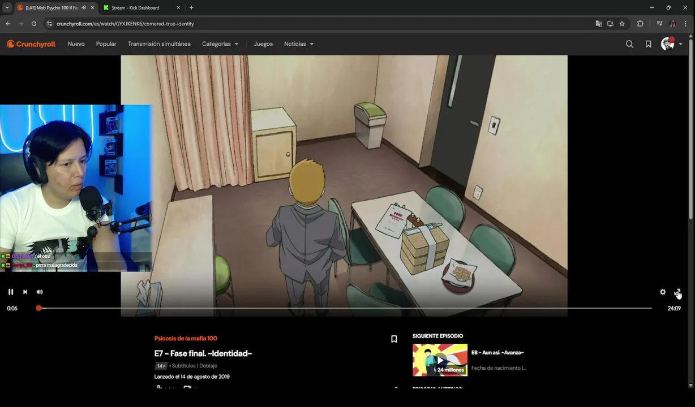Open the Nuevo menu item
695x407 pixels.
76,44
